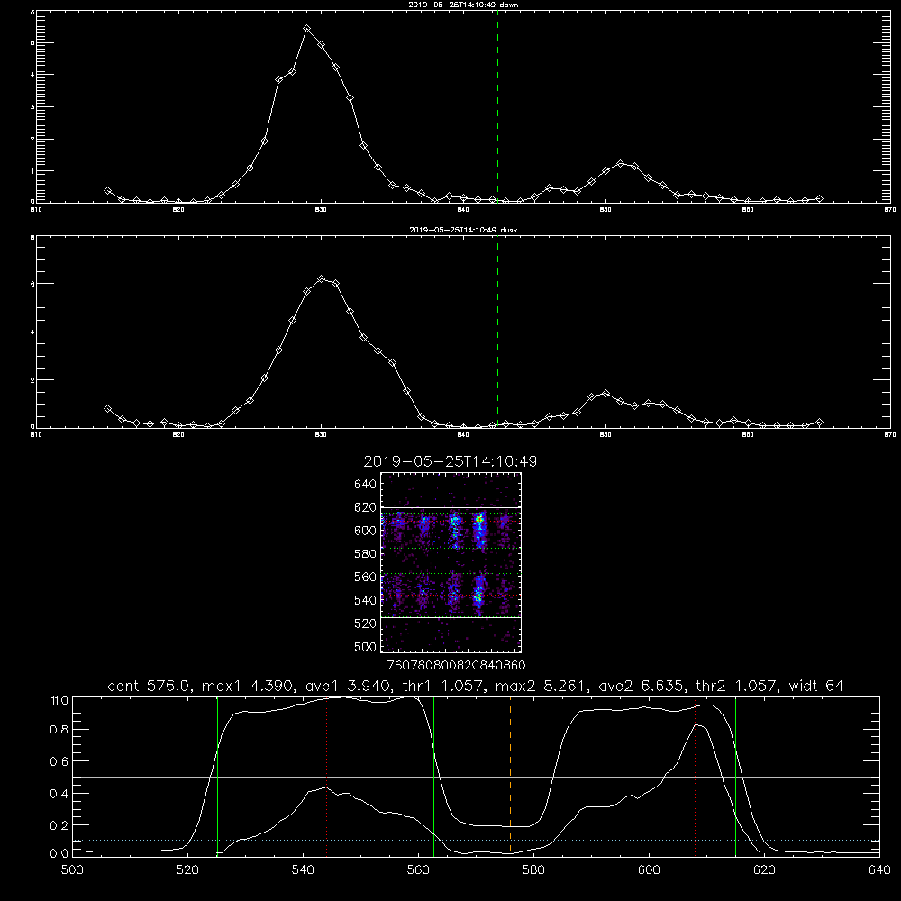901x901 pixels.
Task: Click the highest diamond marker on the dawn curve
Action: click(307, 28)
